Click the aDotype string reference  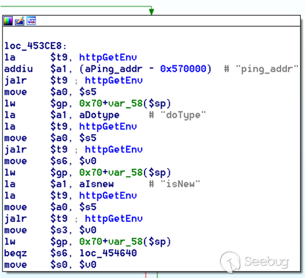pyautogui.click(x=99, y=115)
